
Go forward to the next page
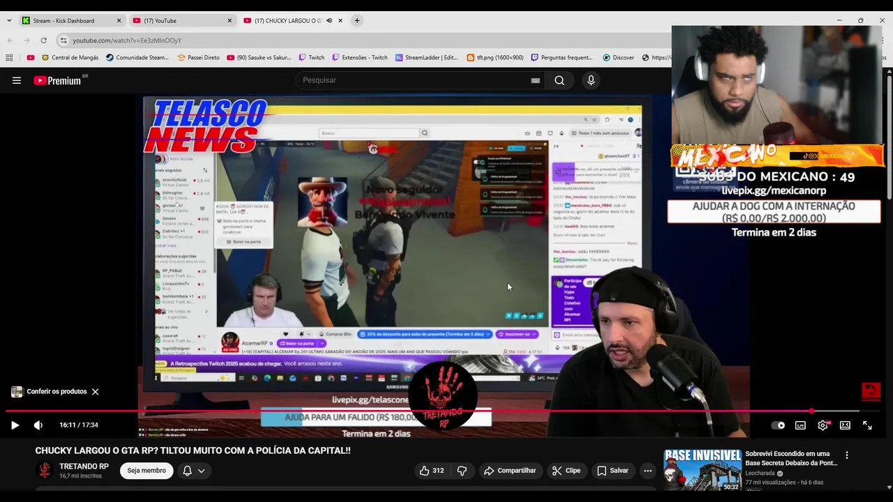27,40
